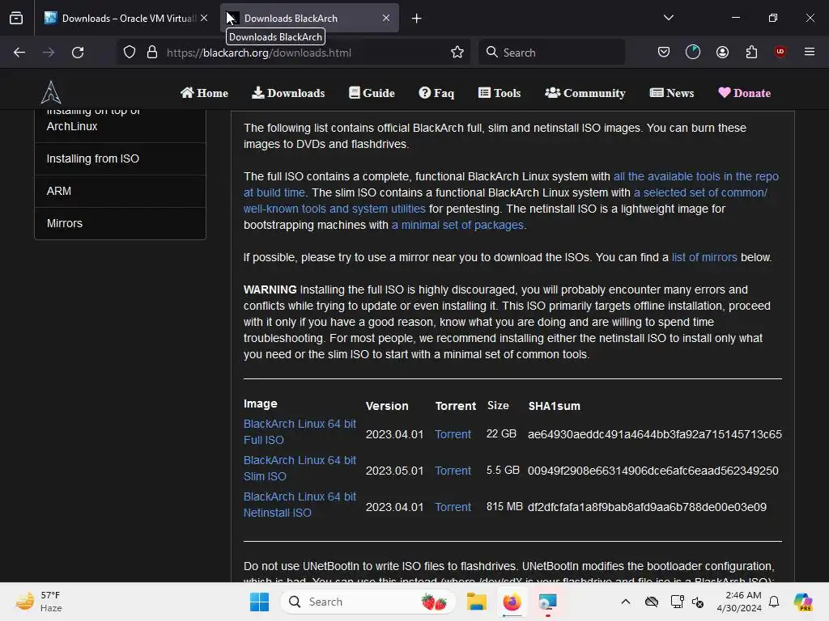Click the Firefox back arrow button
The height and width of the screenshot is (621, 829).
[x=19, y=53]
